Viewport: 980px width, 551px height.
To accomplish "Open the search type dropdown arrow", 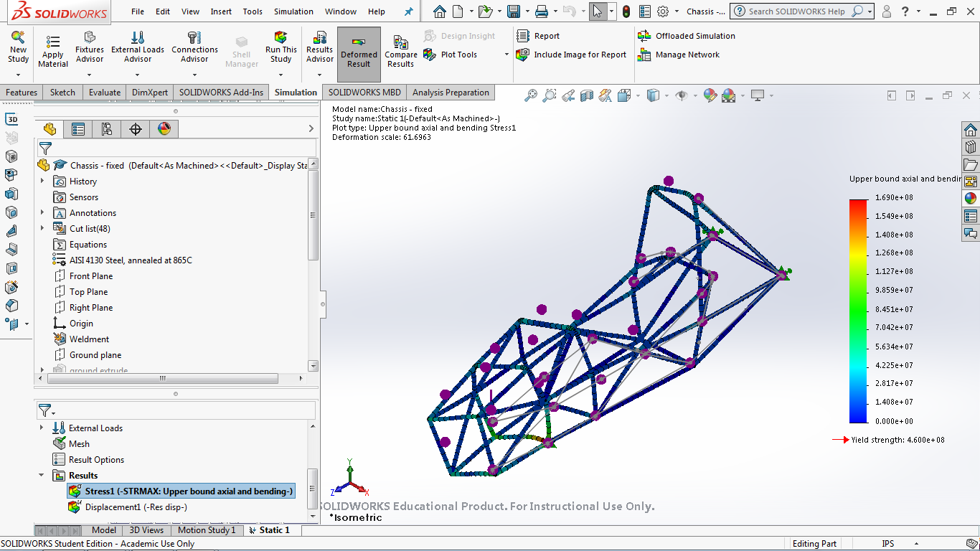I will point(870,11).
